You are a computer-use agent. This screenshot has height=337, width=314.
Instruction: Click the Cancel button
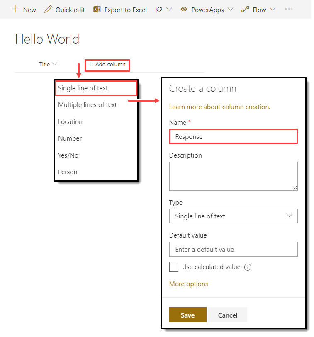click(x=227, y=315)
